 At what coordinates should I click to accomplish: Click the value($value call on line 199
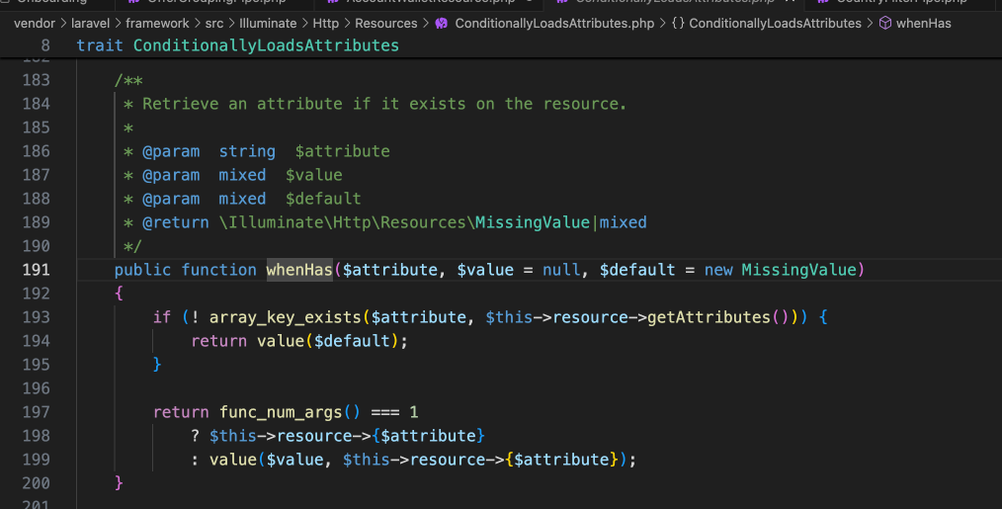pyautogui.click(x=267, y=460)
